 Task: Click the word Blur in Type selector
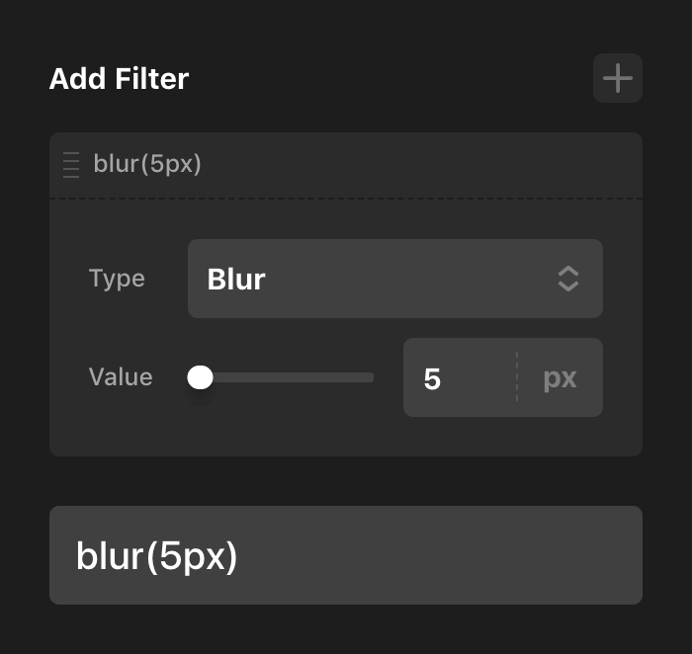click(x=236, y=279)
